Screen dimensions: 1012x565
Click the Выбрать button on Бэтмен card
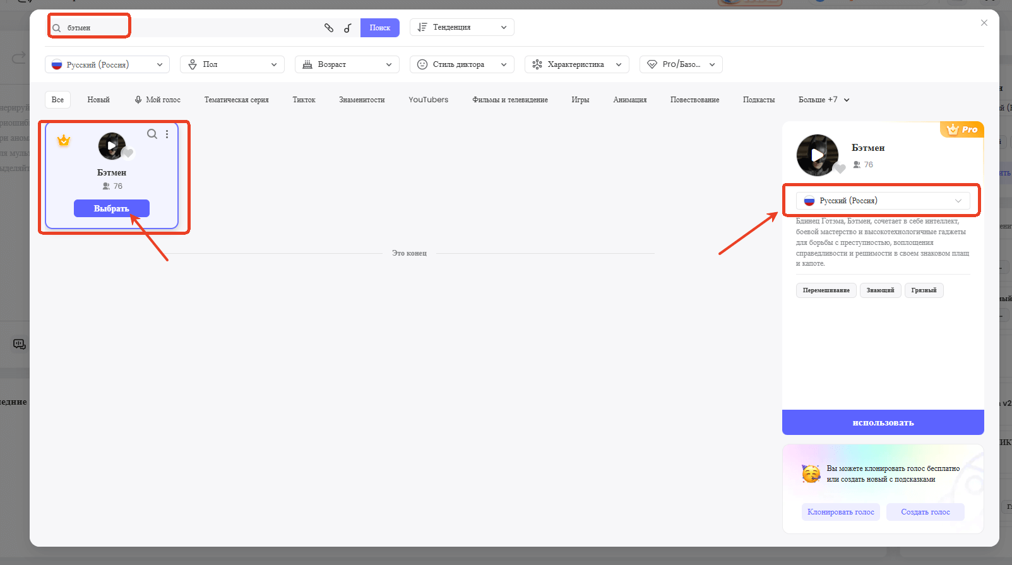tap(112, 208)
